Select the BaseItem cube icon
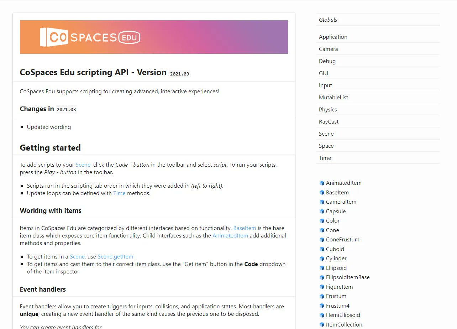457x329 pixels. [322, 192]
